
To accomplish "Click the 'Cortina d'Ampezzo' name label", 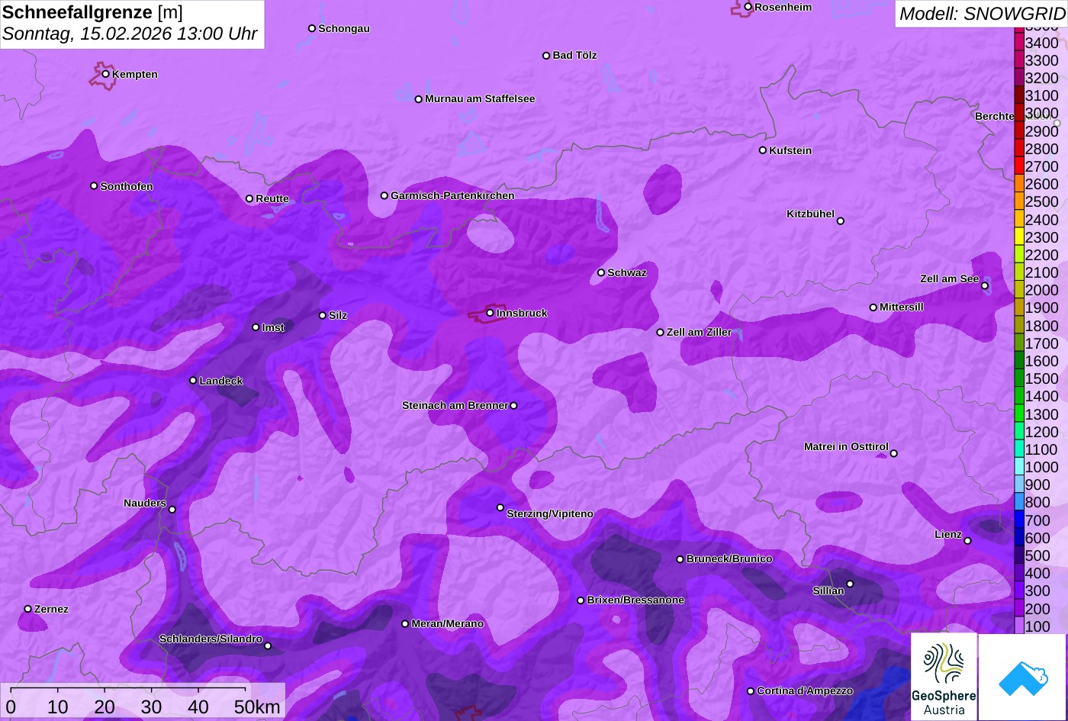I will point(805,691).
